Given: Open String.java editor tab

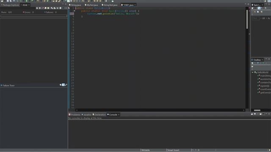Looking at the screenshot, I should coord(75,5).
